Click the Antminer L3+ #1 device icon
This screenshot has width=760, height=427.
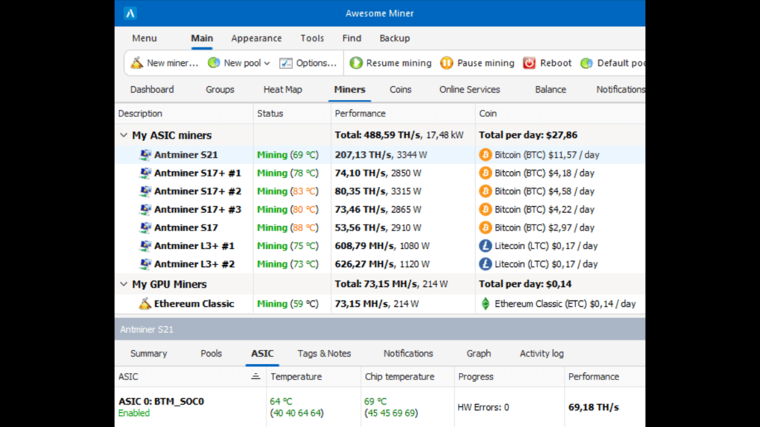[145, 245]
